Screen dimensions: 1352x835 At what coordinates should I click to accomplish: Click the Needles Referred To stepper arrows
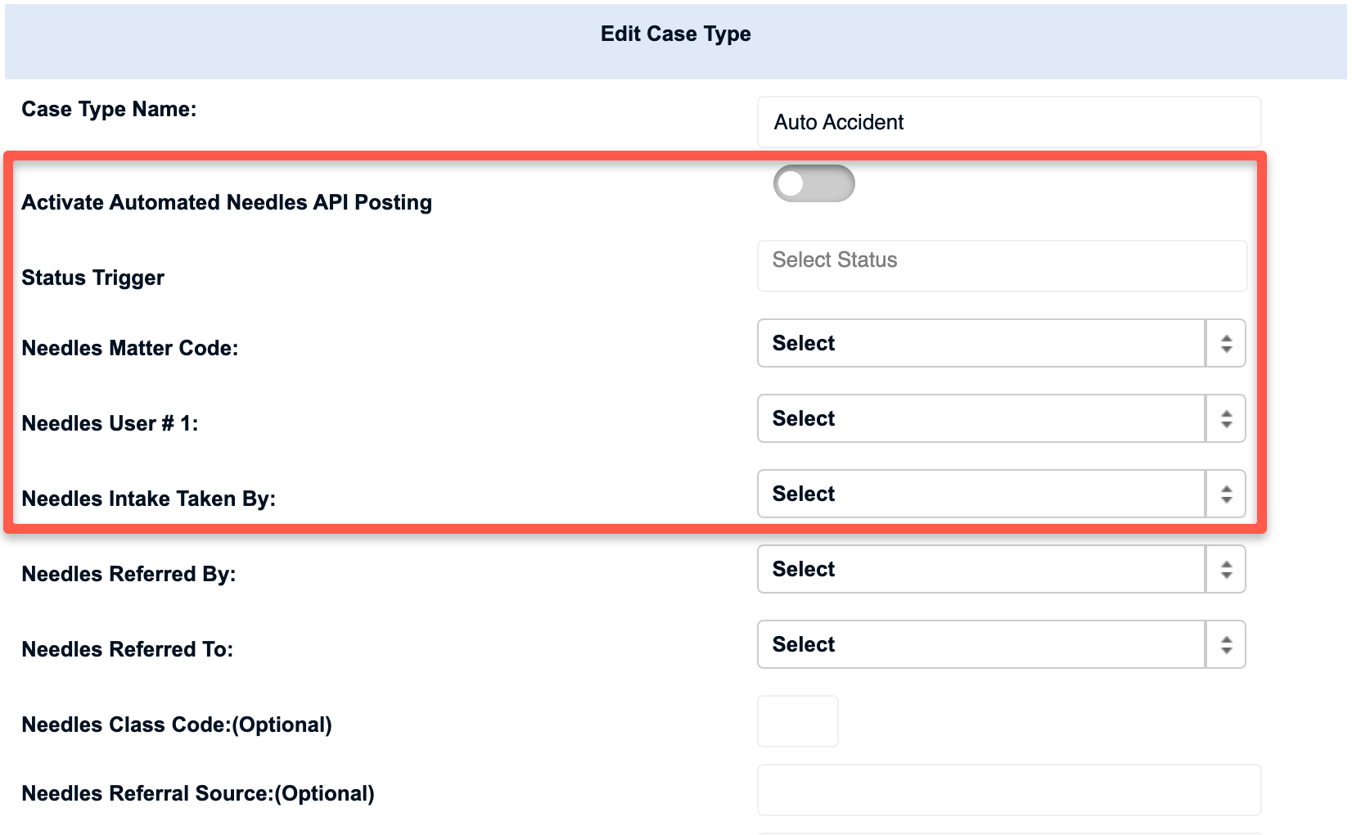[x=1225, y=644]
